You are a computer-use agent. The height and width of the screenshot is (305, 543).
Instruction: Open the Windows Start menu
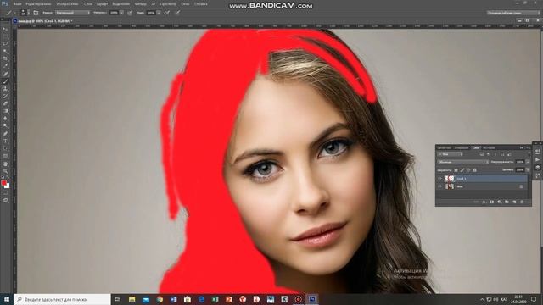(x=7, y=299)
